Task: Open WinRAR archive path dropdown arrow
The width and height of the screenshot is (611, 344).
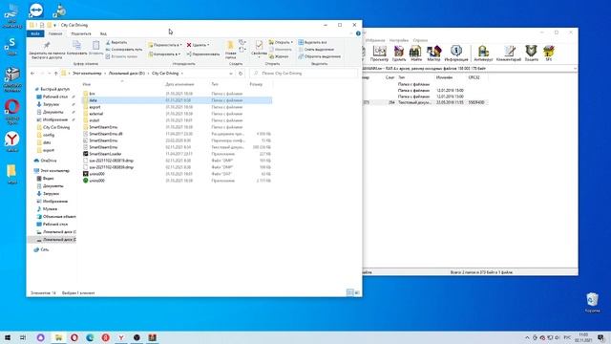Action: pos(575,69)
